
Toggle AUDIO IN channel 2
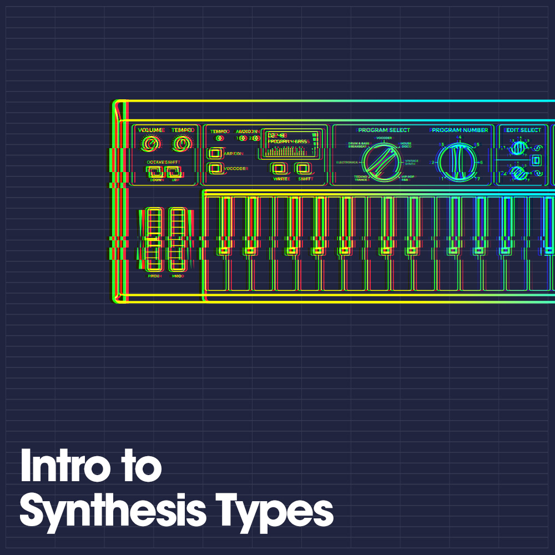[x=256, y=138]
